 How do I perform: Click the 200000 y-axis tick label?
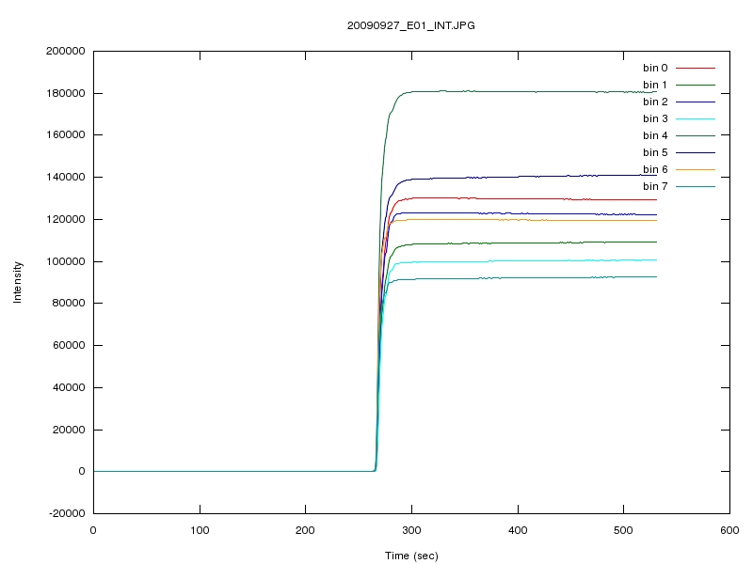(x=65, y=51)
